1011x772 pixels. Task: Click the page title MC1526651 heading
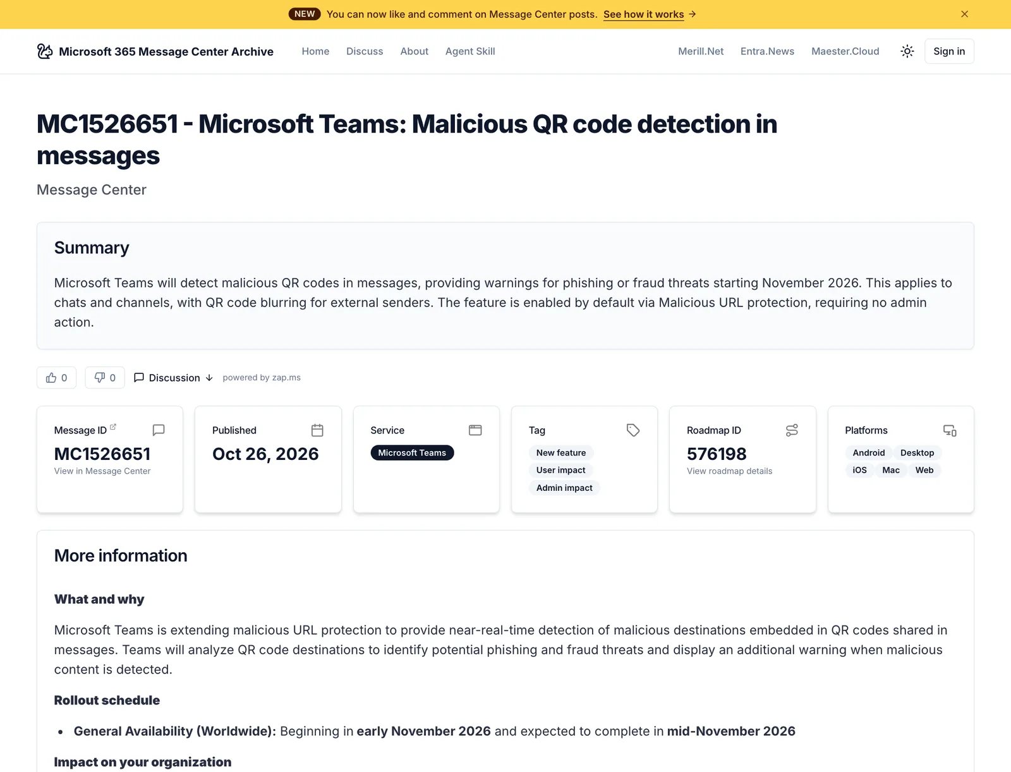coord(407,140)
